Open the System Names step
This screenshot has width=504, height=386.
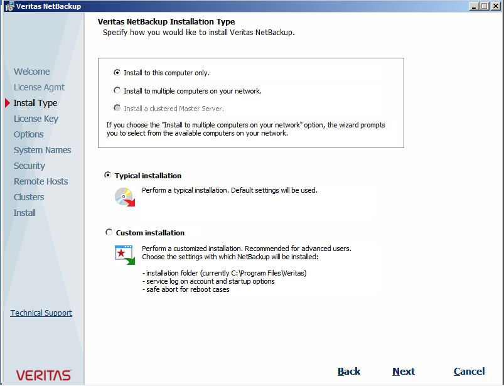[x=42, y=150]
